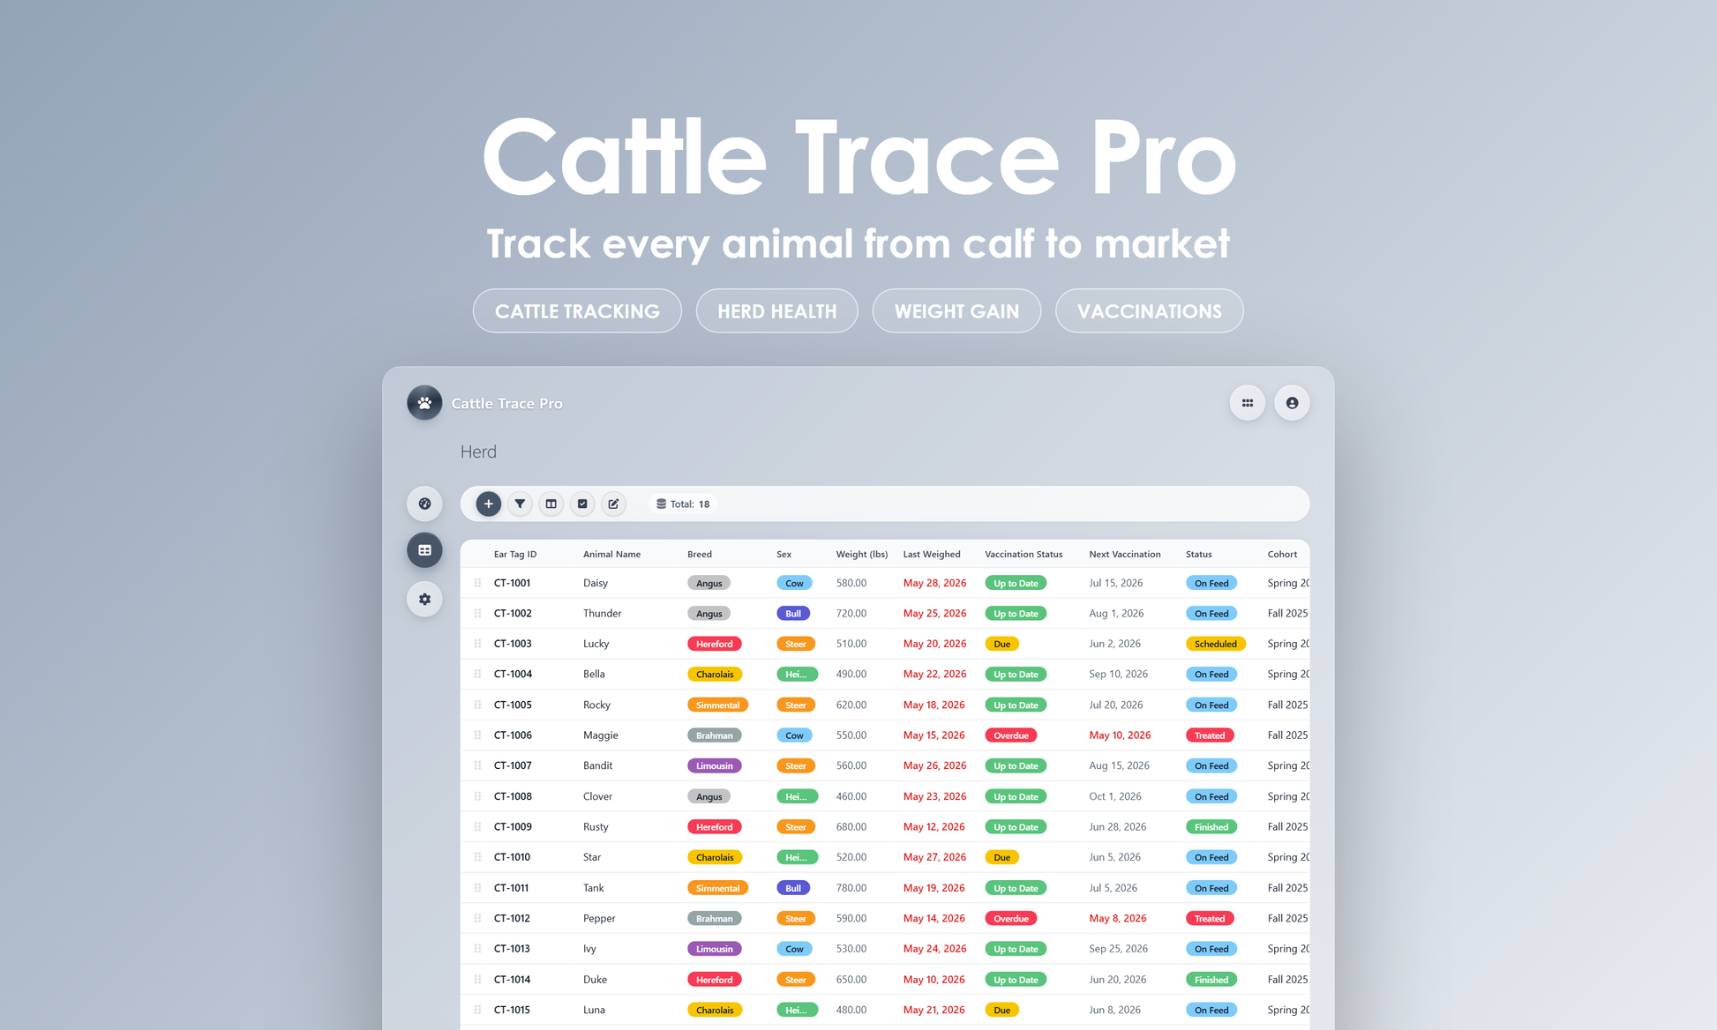Click the Overdue vaccination tag for Maggie
The height and width of the screenshot is (1030, 1717).
(1011, 735)
